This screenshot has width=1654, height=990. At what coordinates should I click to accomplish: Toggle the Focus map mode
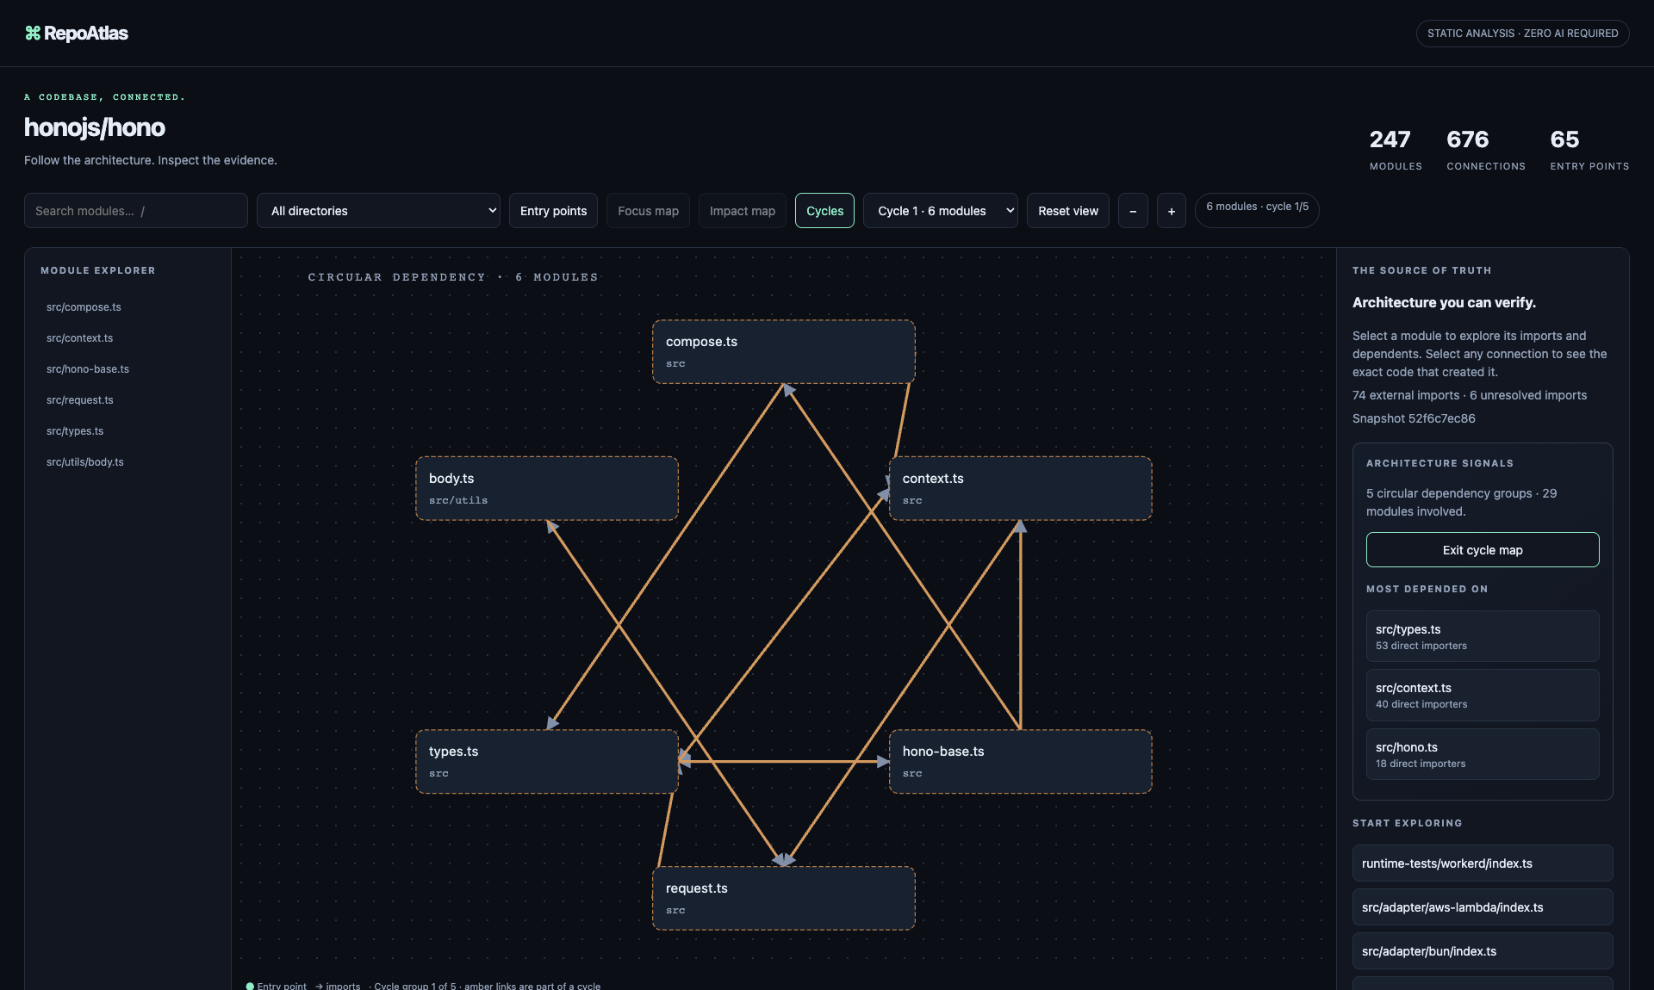648,211
